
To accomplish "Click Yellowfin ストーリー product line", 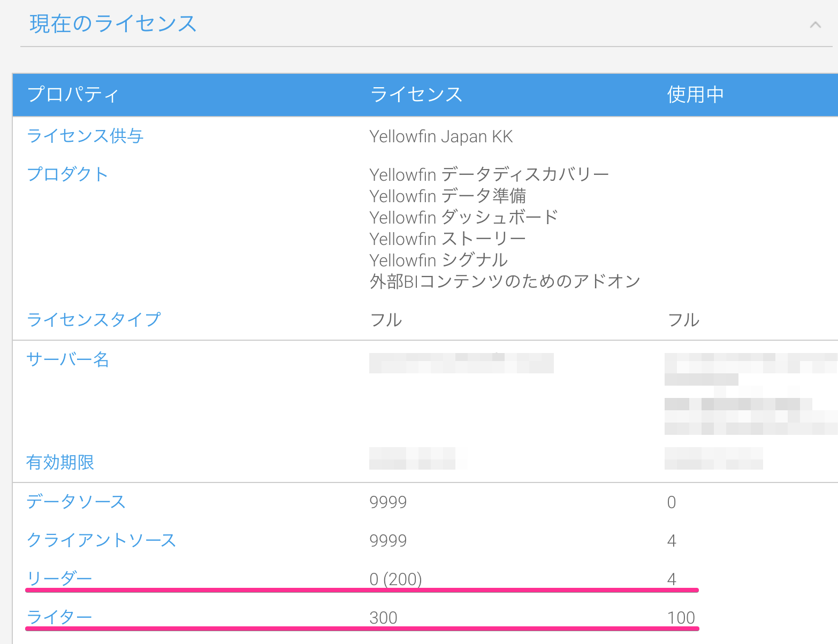I will (x=447, y=239).
